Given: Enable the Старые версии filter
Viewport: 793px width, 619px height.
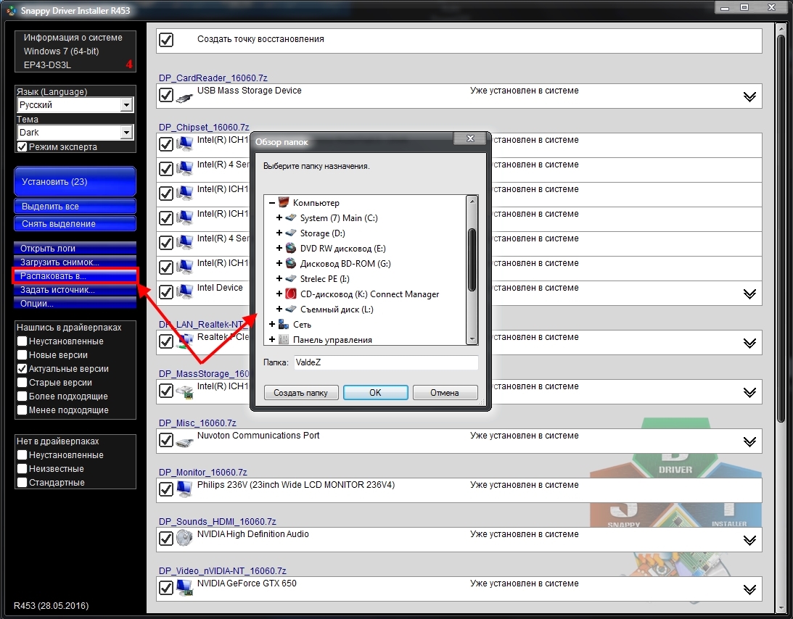Looking at the screenshot, I should [22, 383].
